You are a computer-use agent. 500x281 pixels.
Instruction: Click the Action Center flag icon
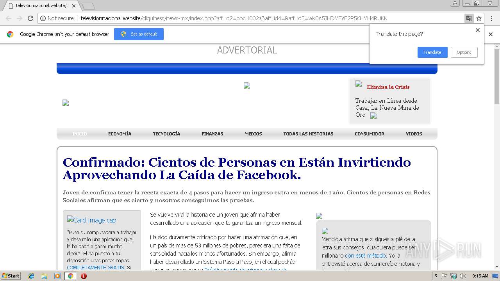444,276
